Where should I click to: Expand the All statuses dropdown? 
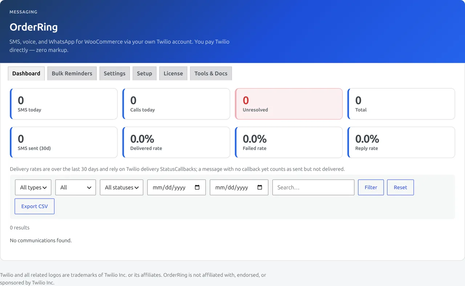[121, 187]
